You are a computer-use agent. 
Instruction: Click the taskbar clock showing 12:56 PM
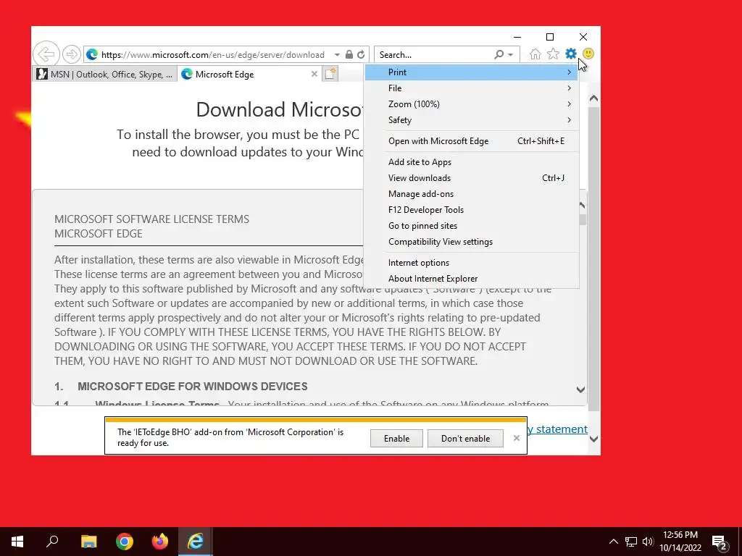coord(680,542)
